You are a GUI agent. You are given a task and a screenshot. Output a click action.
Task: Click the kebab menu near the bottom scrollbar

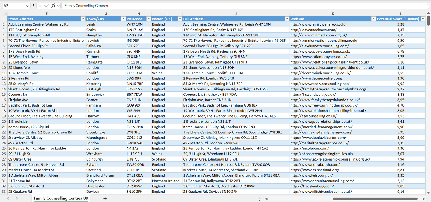259,198
